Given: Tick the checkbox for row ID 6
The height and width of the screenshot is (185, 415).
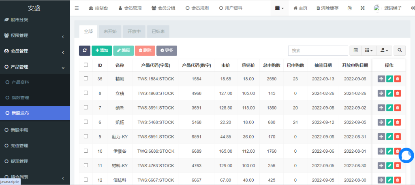Looking at the screenshot, I should 86,122.
